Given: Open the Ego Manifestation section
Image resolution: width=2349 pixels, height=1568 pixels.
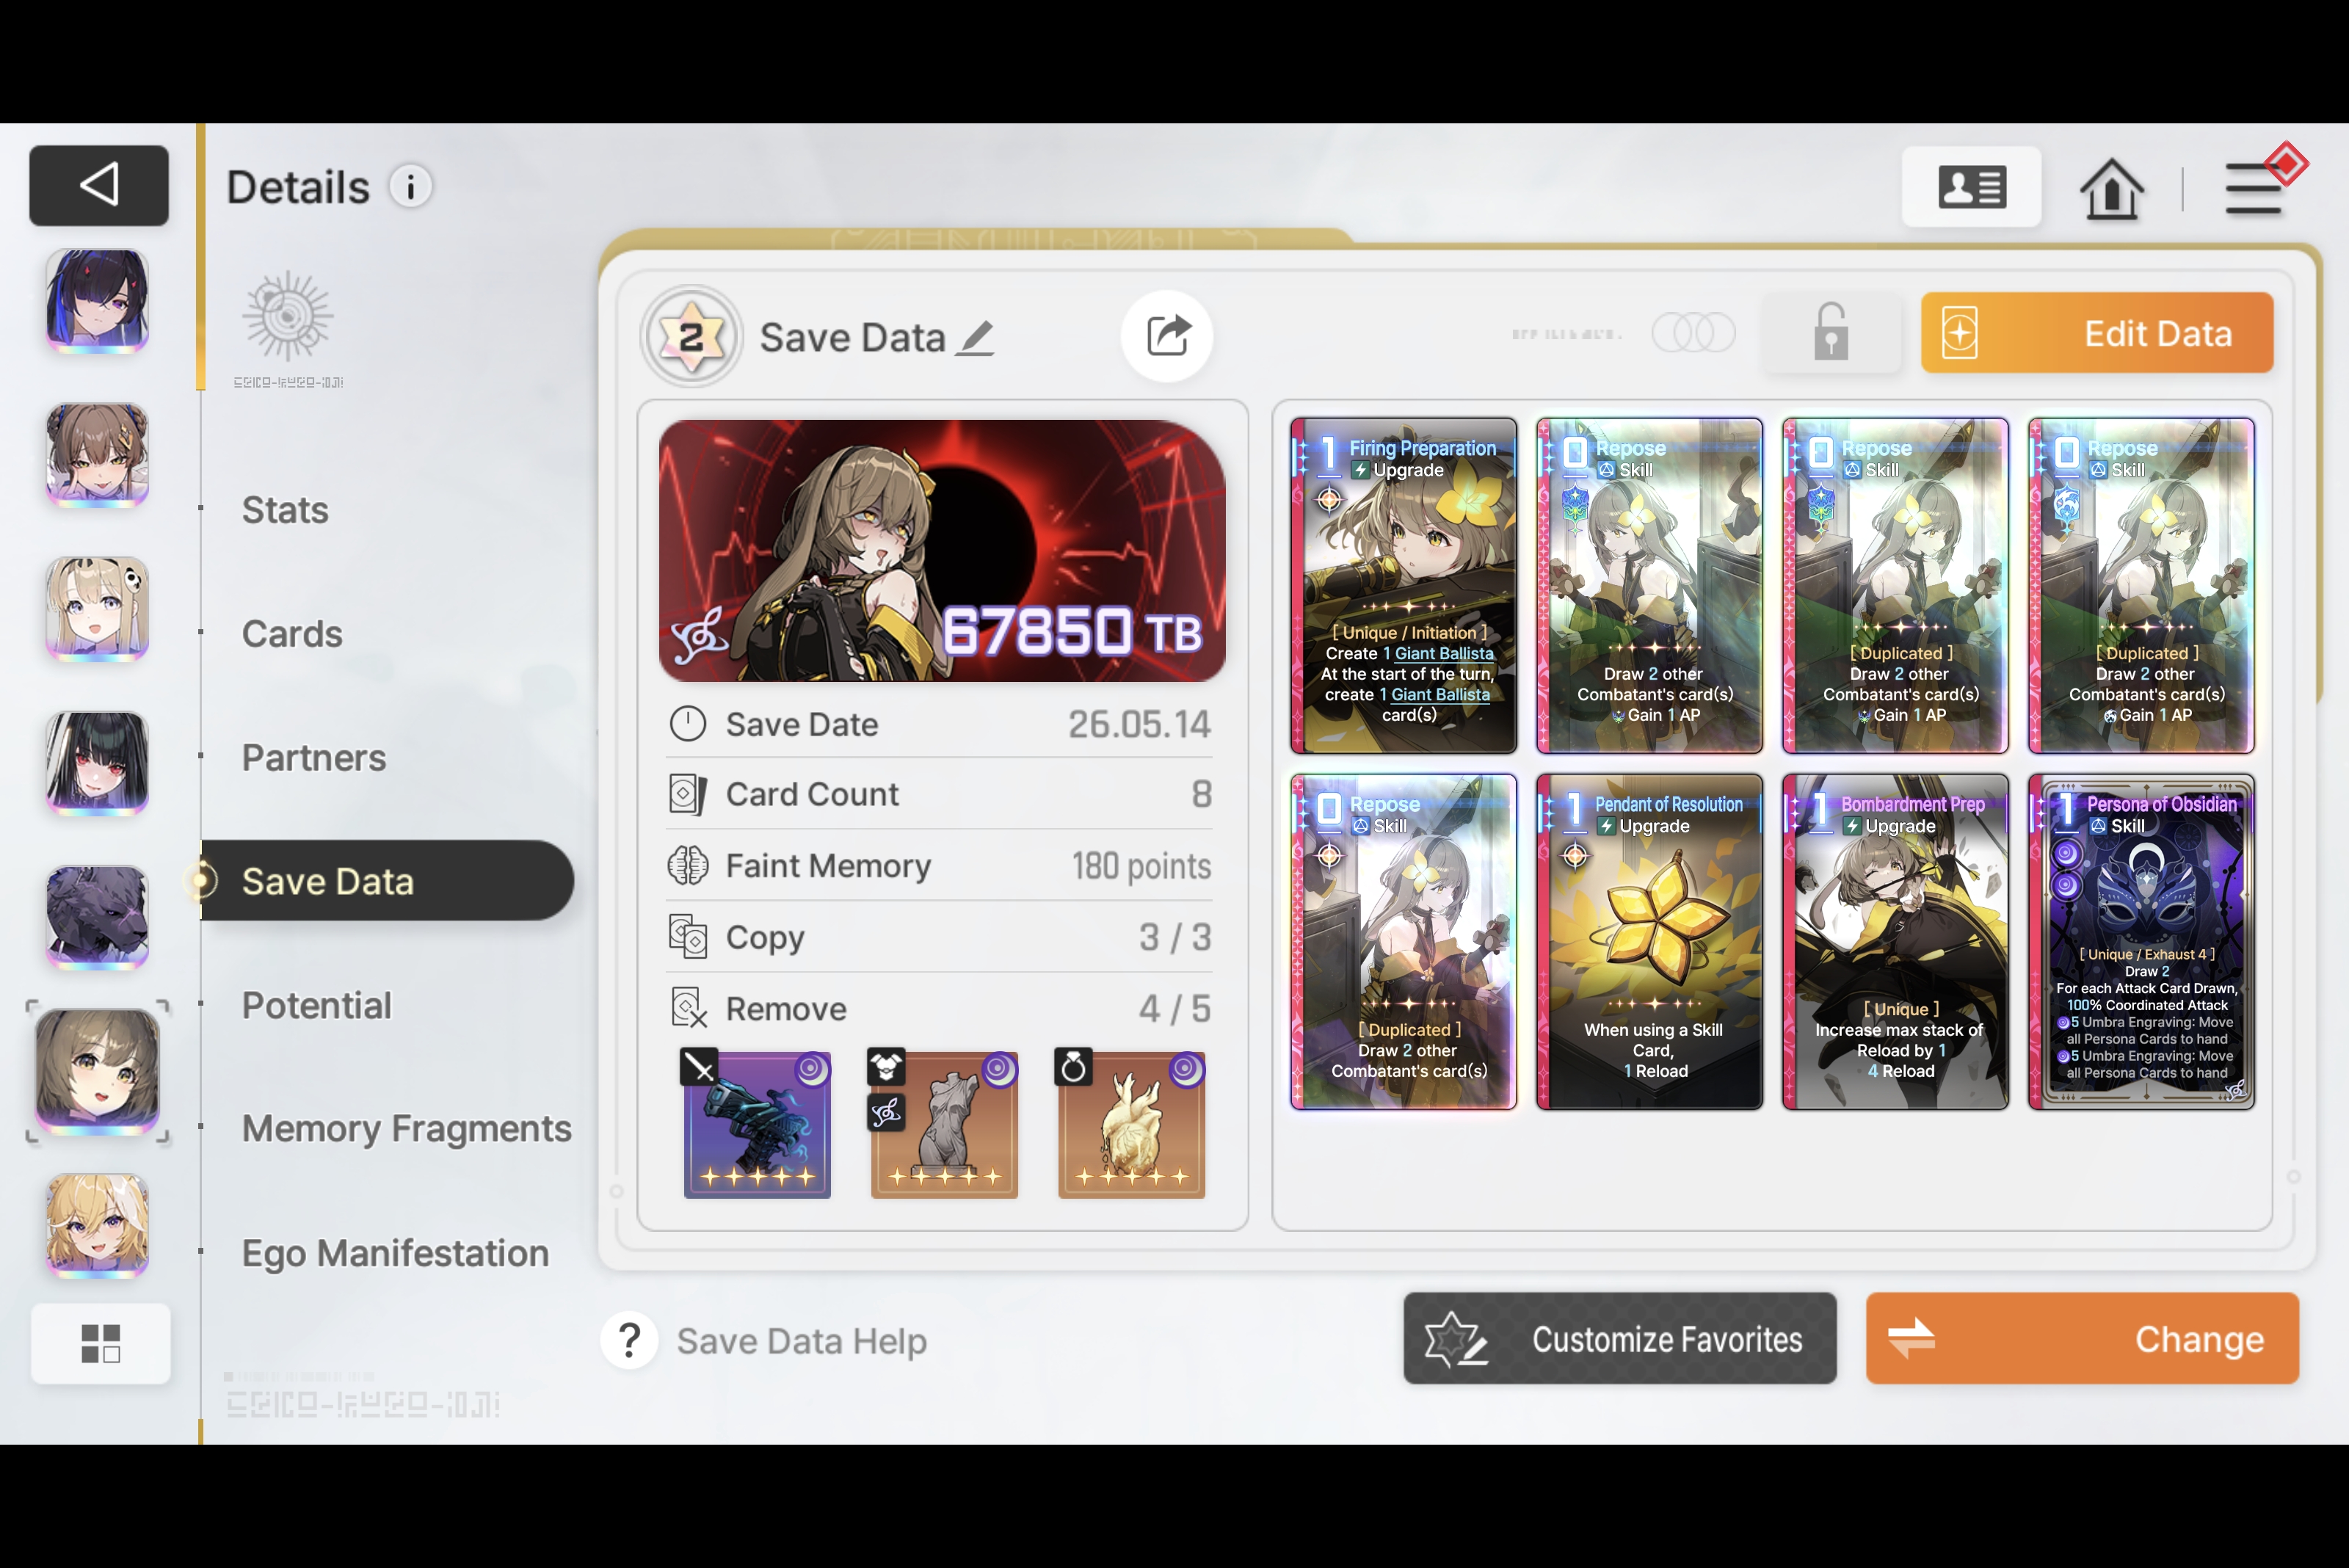Looking at the screenshot, I should coord(396,1253).
